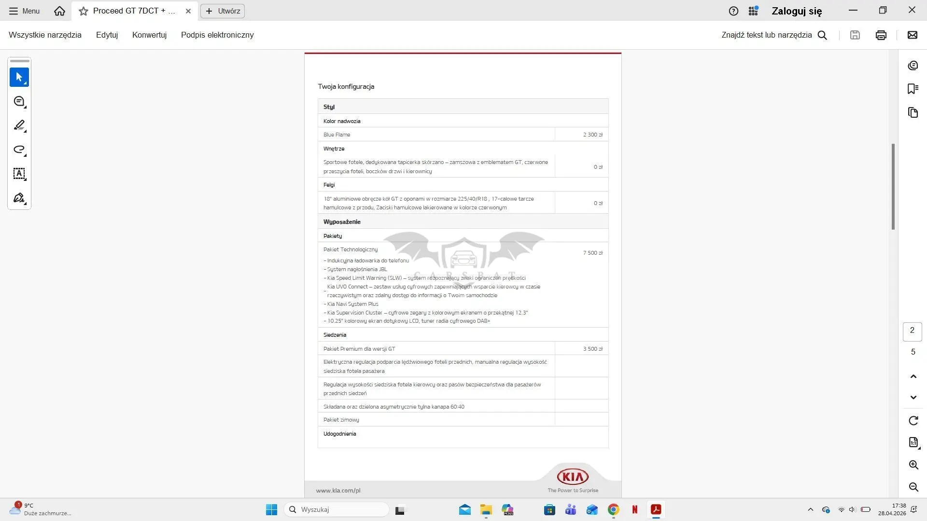Show the bookmarks panel
Viewport: 927px width, 521px height.
913,89
